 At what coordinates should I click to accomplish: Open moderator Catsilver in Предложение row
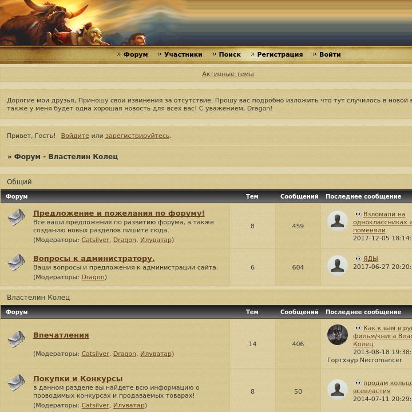(x=95, y=240)
